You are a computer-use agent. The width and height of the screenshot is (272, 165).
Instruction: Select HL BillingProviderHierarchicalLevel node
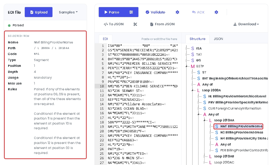click(237, 96)
